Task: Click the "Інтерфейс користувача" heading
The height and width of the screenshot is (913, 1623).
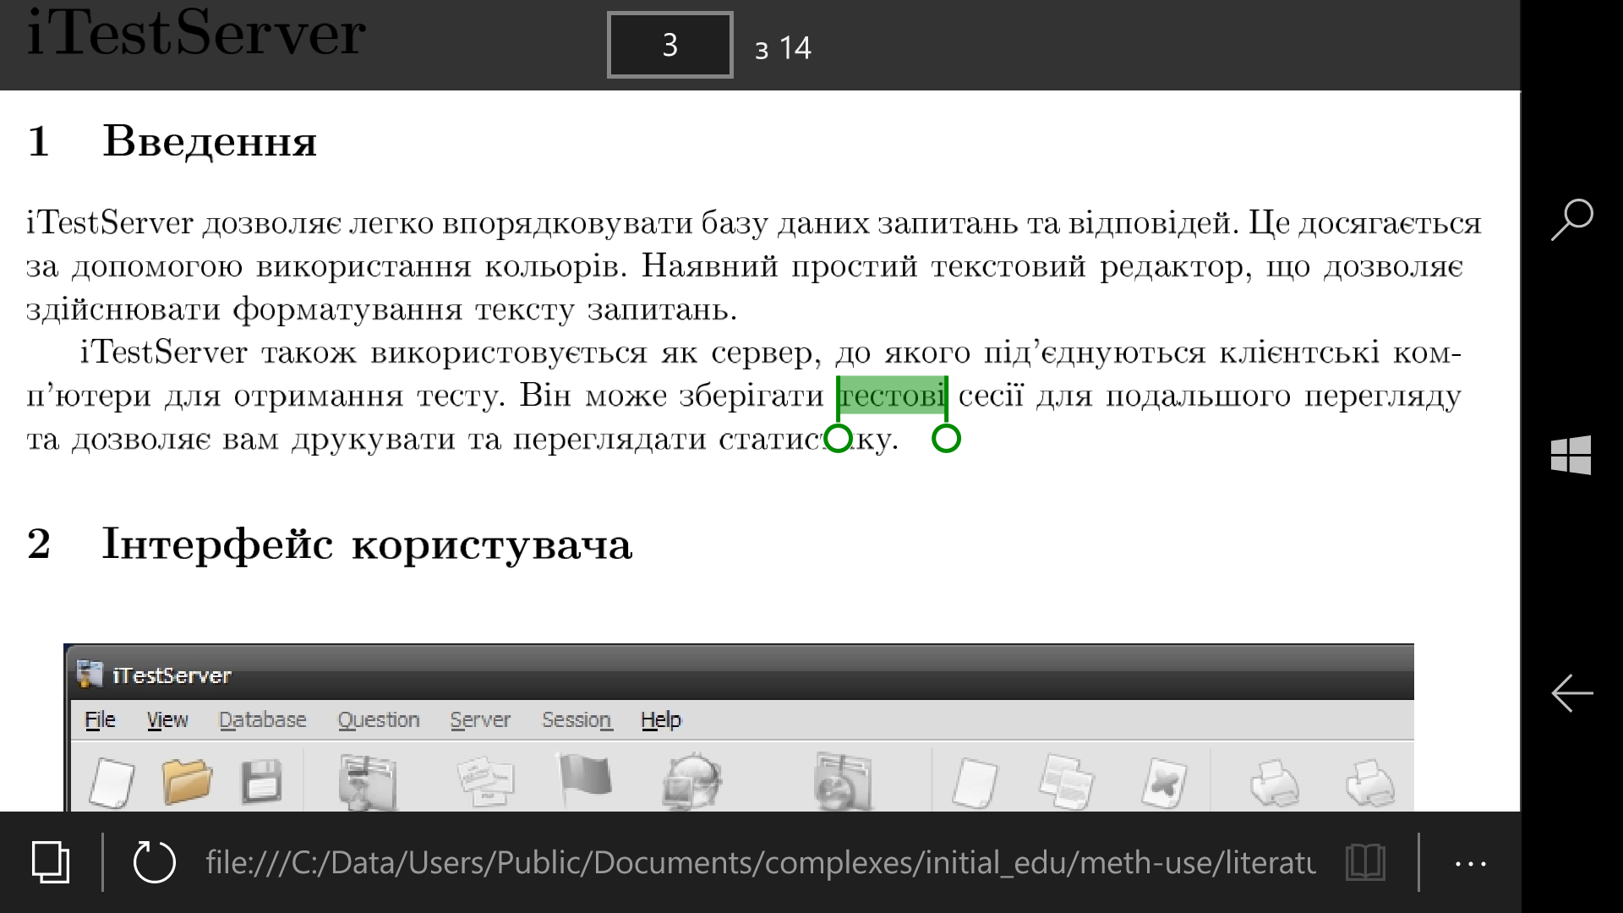Action: [367, 544]
